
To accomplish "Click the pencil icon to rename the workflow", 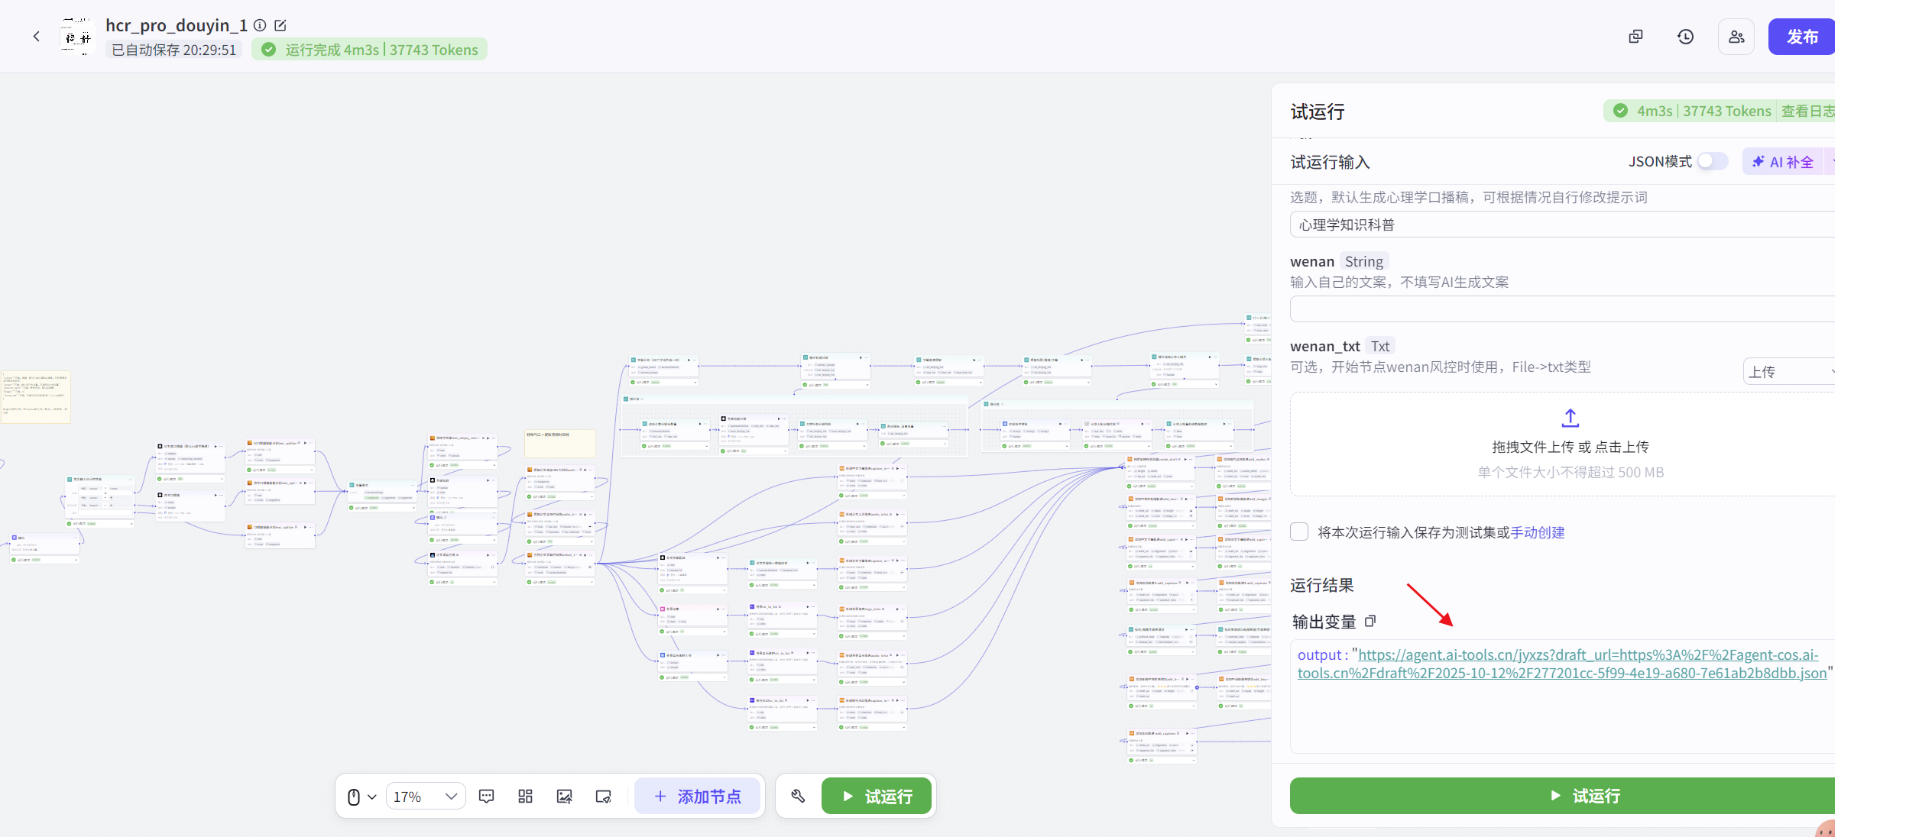I will (x=280, y=24).
